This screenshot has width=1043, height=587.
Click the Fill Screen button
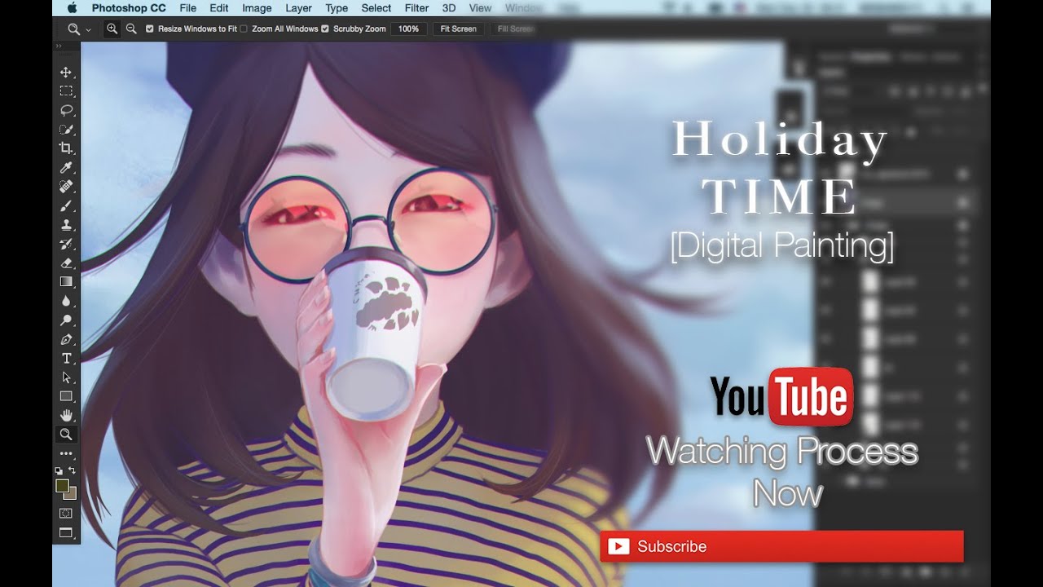[x=515, y=29]
